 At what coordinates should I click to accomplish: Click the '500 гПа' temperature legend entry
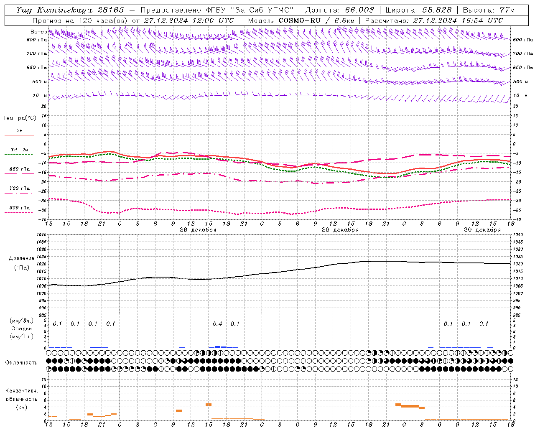coord(19,208)
